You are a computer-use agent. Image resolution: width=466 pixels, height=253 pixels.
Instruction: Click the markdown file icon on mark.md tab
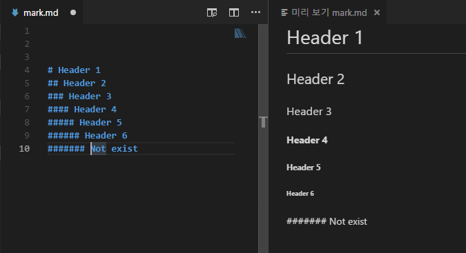15,12
